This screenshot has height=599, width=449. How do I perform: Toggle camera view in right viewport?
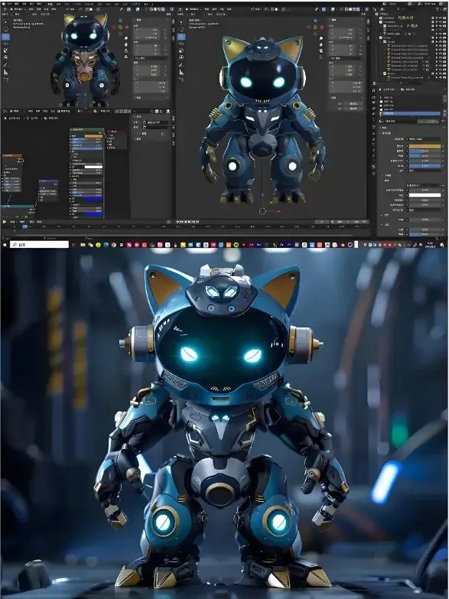tap(321, 50)
